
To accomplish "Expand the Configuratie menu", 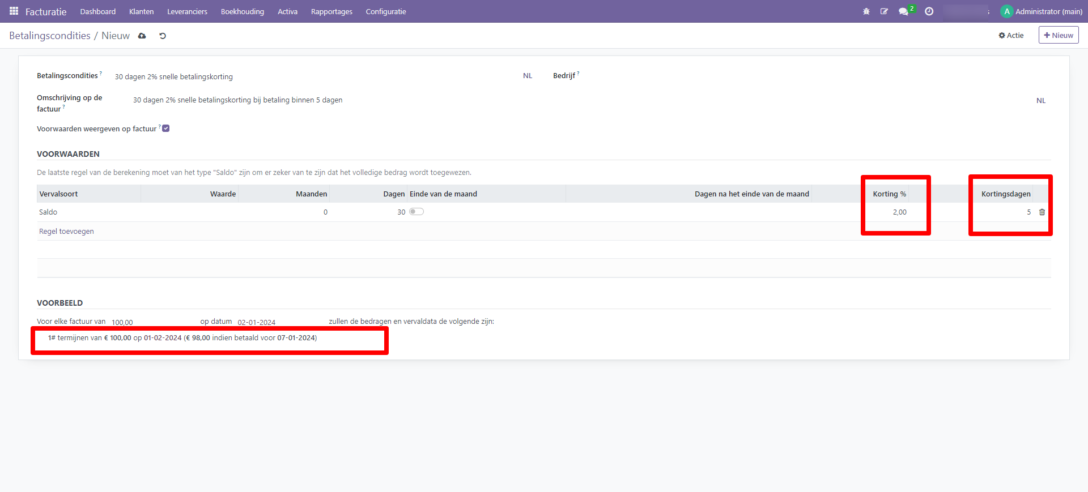I will [385, 11].
